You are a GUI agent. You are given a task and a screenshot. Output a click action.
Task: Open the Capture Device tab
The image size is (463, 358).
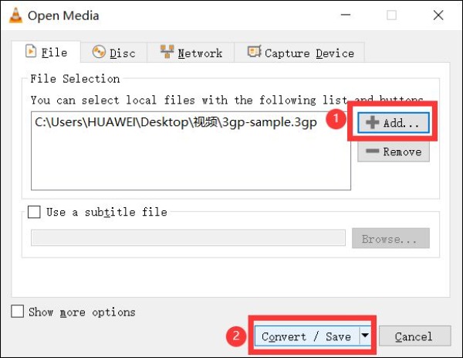tap(300, 53)
